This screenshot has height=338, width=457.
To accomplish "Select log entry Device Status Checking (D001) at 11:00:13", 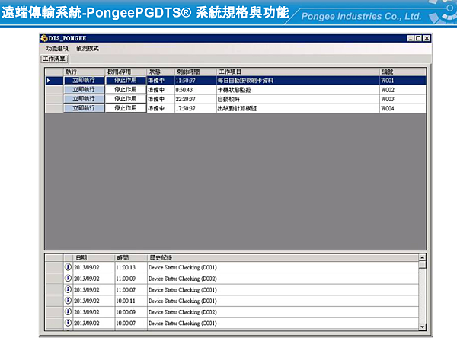I will (x=283, y=267).
